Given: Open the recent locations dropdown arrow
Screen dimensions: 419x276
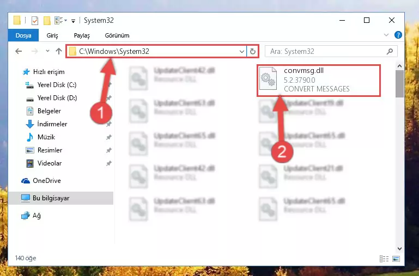Looking at the screenshot, I should pos(47,51).
